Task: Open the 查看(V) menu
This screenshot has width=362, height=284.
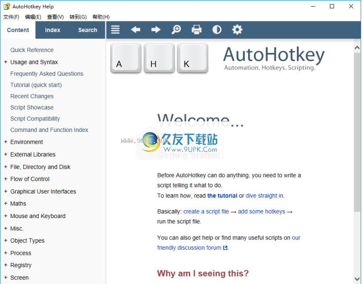Action: (x=55, y=17)
